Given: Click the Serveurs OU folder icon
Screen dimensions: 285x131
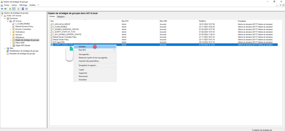Looking at the screenshot, I should pyautogui.click(x=14, y=34).
